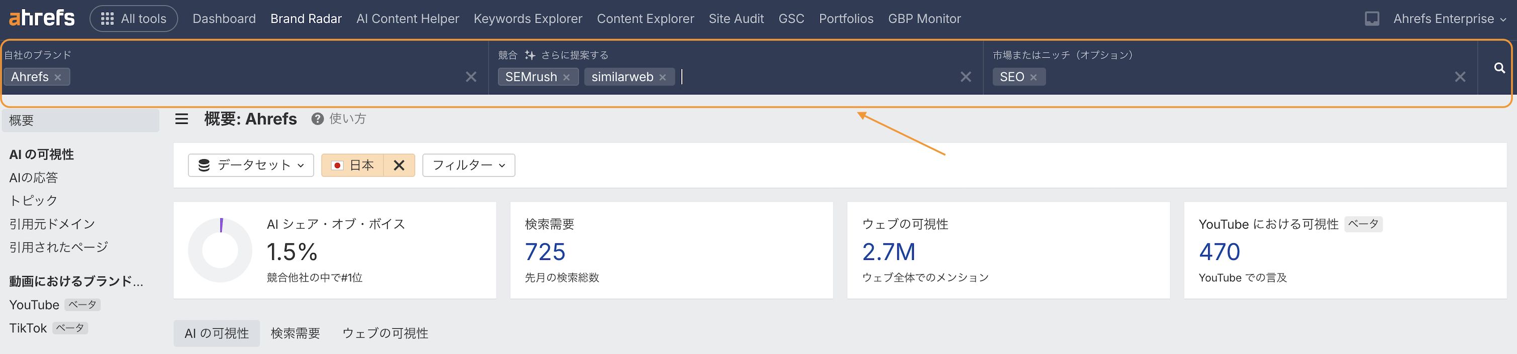The image size is (1517, 354).
Task: Click the search magnifier icon button
Action: click(x=1499, y=68)
